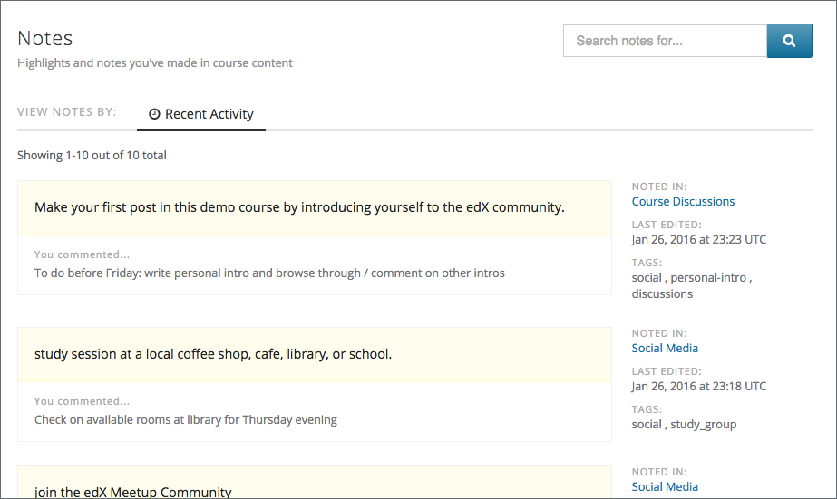Viewport: 837px width, 499px height.
Task: Switch to the Recent Activity tab
Action: pyautogui.click(x=201, y=114)
